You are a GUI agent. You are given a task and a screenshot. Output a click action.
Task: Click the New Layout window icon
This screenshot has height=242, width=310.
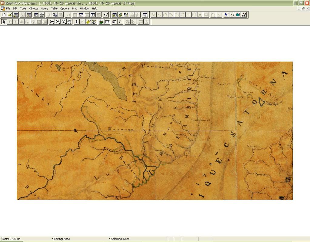pyautogui.click(x=93, y=15)
